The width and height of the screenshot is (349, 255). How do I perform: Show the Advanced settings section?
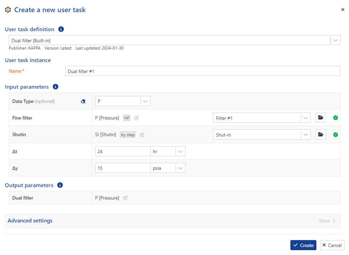327,221
